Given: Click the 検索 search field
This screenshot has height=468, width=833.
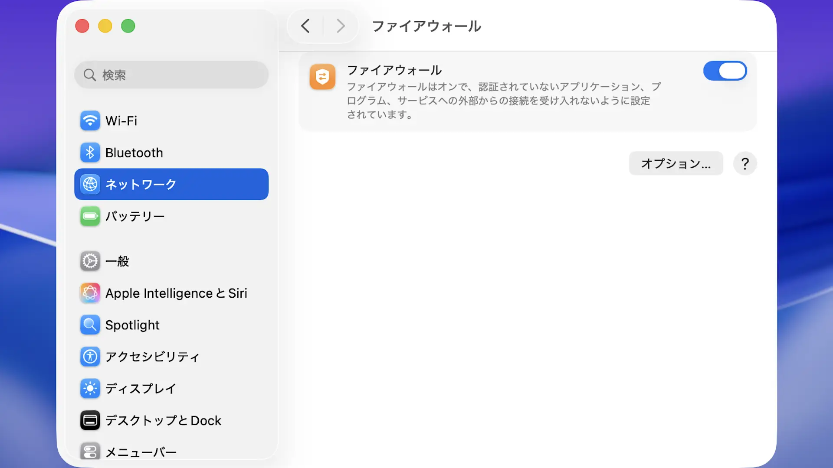Looking at the screenshot, I should pyautogui.click(x=171, y=75).
